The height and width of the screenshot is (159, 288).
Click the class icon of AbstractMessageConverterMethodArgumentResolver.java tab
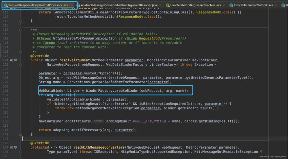pyautogui.click(x=78, y=5)
